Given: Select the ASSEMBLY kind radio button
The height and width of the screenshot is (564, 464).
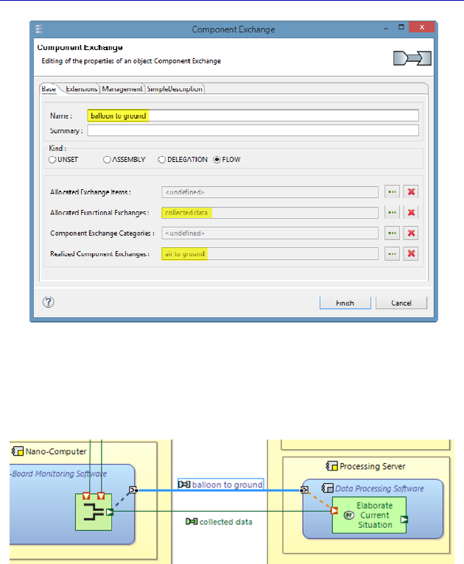Looking at the screenshot, I should [107, 160].
